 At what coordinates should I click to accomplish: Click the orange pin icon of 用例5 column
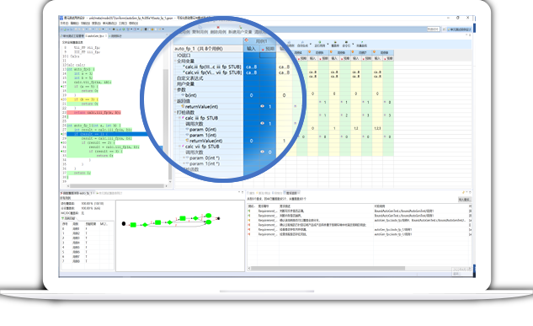(310, 52)
